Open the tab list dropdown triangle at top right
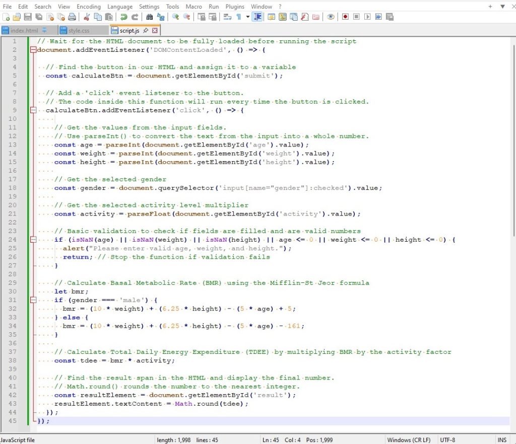Viewport: 516px width, 444px height. [x=502, y=6]
